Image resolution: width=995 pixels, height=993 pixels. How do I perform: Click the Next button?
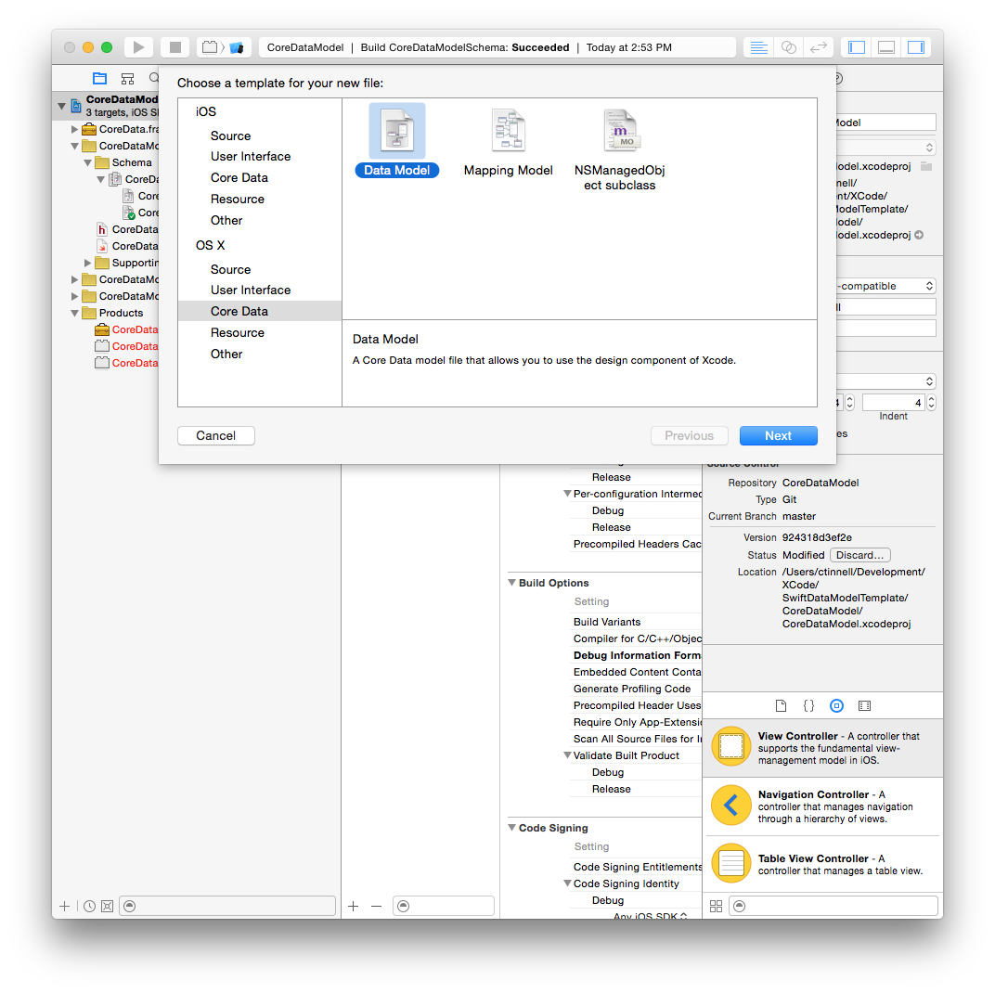[778, 436]
